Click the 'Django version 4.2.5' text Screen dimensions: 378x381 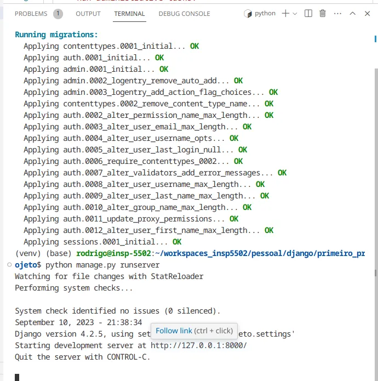(x=59, y=334)
